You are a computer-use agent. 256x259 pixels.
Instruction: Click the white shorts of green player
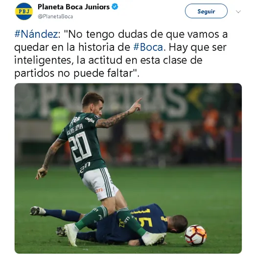(x=100, y=184)
